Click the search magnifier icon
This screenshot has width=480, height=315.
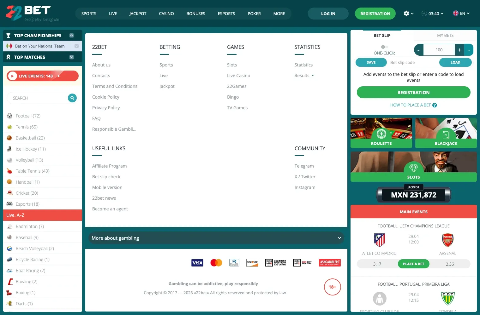[72, 98]
